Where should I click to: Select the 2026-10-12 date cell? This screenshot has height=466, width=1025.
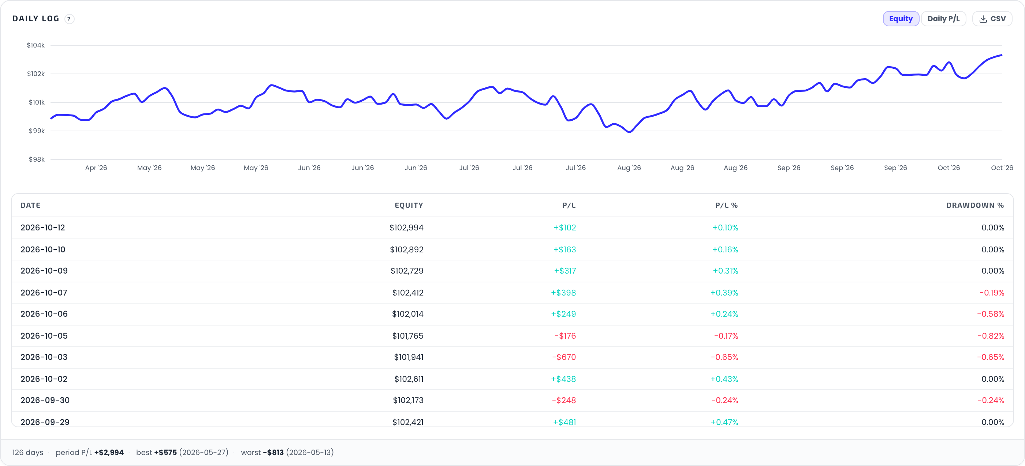(42, 228)
